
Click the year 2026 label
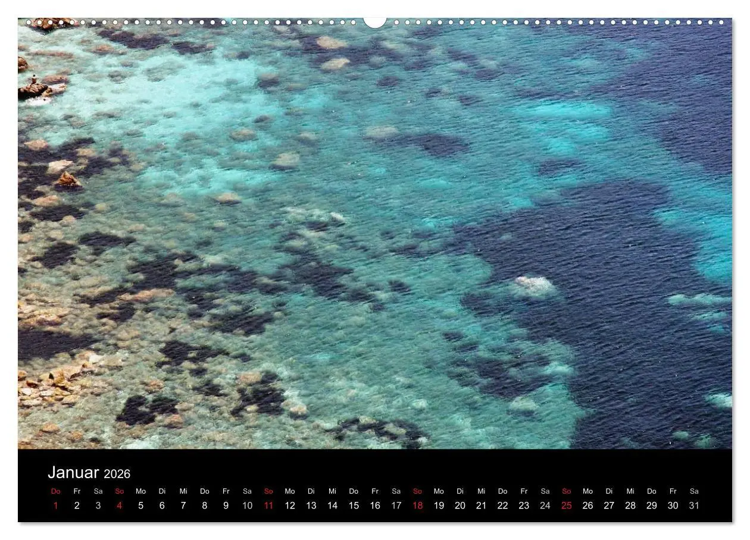pos(117,474)
